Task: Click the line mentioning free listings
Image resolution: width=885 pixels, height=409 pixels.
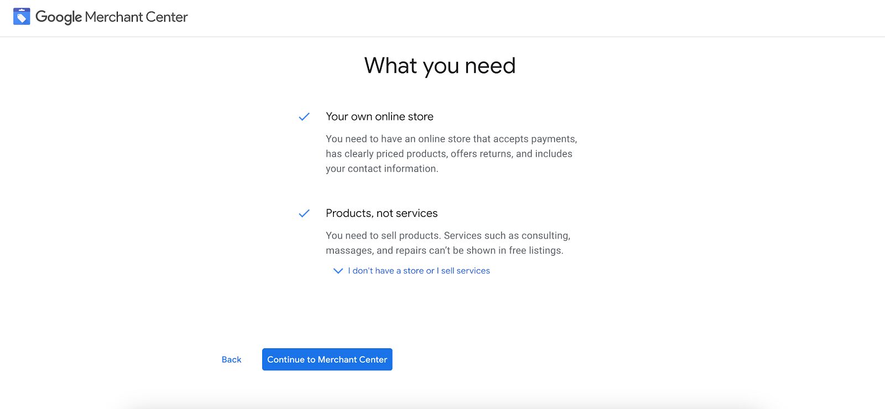Action: point(444,251)
